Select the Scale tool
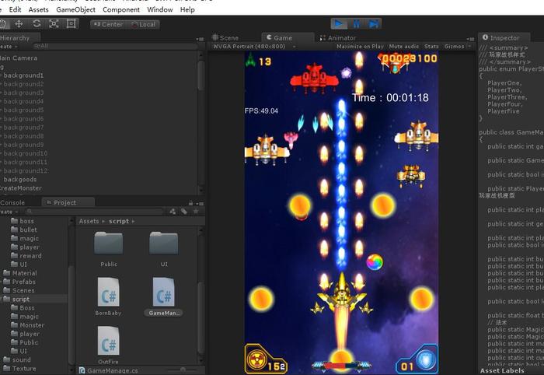 point(54,24)
